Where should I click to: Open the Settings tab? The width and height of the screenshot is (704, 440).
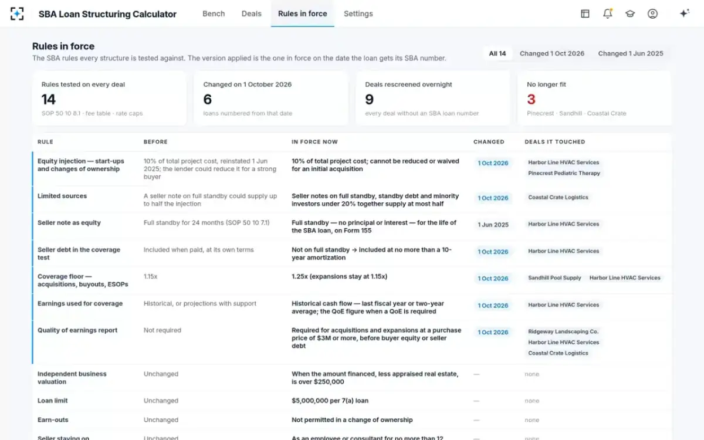(x=358, y=13)
